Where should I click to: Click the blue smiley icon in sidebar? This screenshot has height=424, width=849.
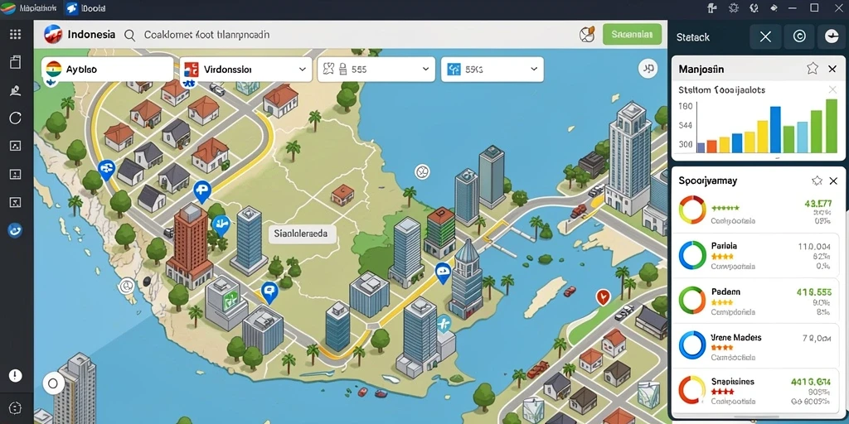coord(15,231)
